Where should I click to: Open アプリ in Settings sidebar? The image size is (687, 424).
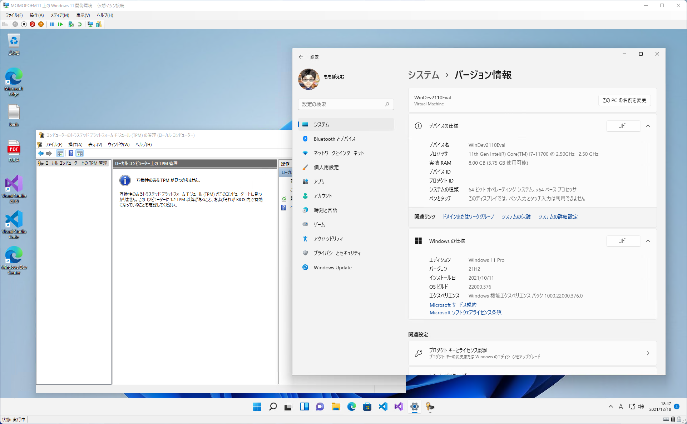pos(346,181)
